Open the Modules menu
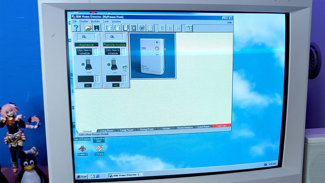The image size is (325, 183). click(95, 22)
